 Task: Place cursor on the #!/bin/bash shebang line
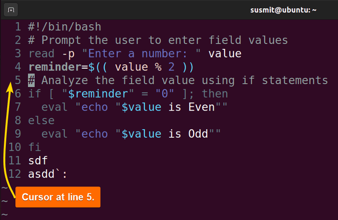[x=65, y=27]
